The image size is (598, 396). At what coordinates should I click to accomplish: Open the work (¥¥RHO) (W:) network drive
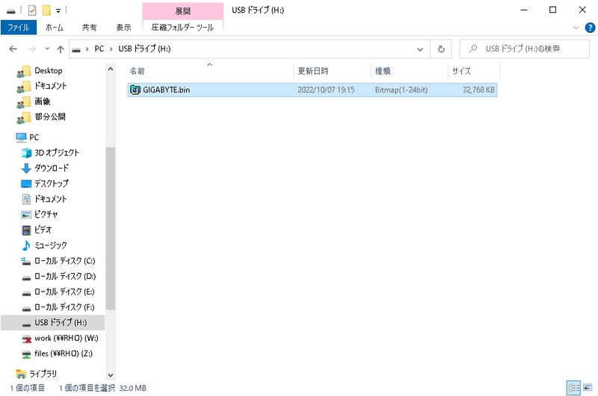coord(66,338)
